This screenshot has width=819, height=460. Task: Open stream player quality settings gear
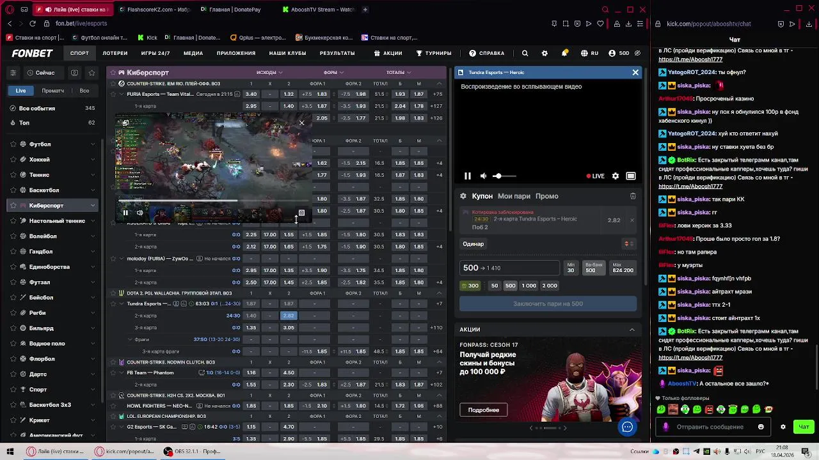coord(616,176)
